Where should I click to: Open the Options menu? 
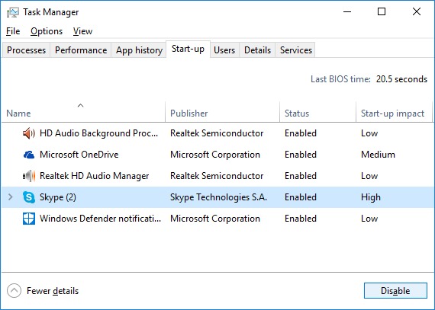pyautogui.click(x=47, y=31)
